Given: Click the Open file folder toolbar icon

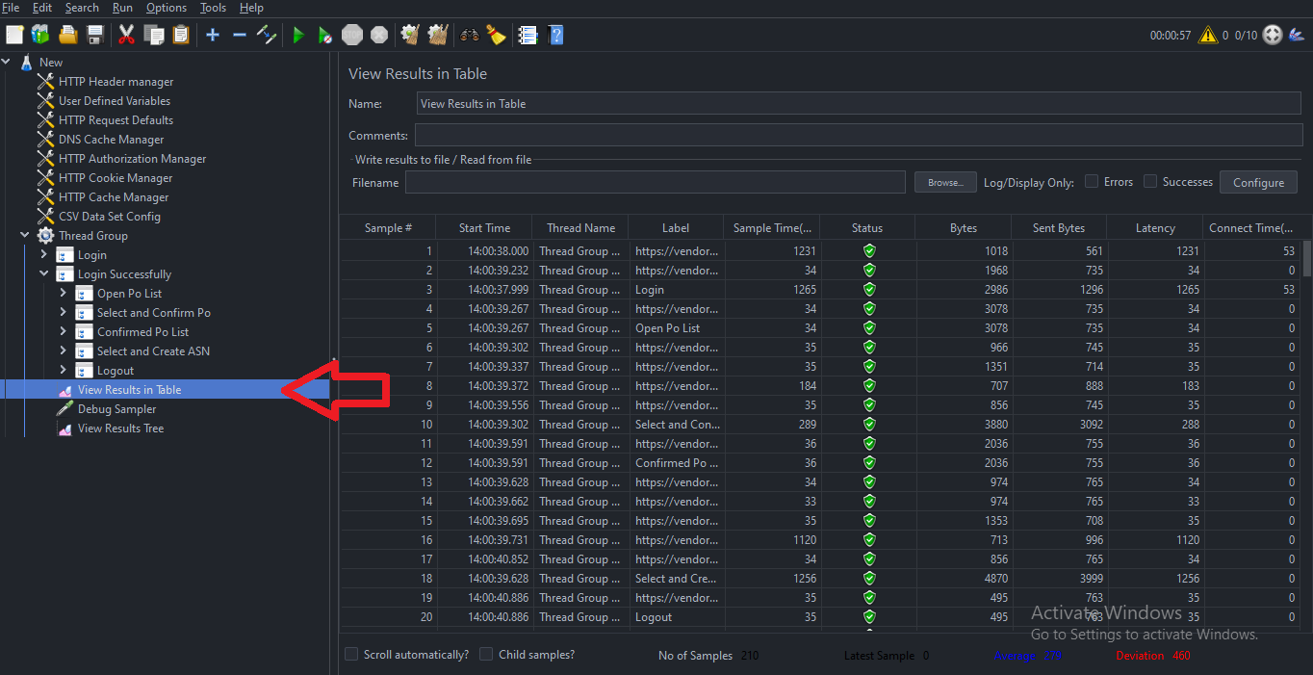Looking at the screenshot, I should point(68,35).
